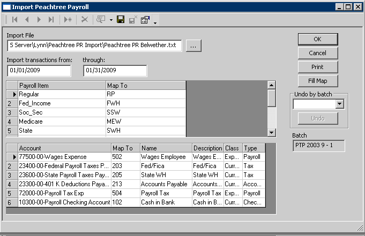Open the find/lookup toolbar icon

click(101, 20)
